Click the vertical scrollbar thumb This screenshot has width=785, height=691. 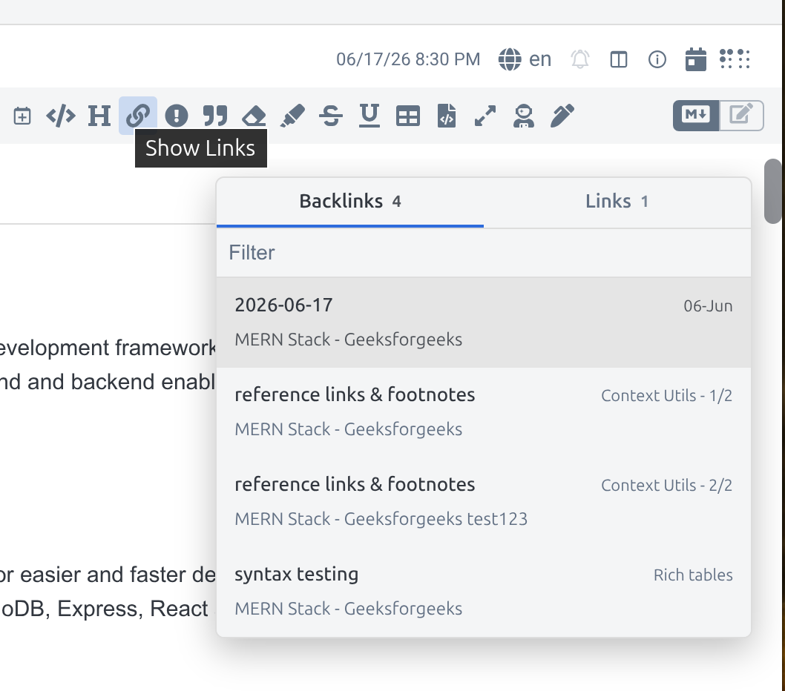[x=773, y=191]
